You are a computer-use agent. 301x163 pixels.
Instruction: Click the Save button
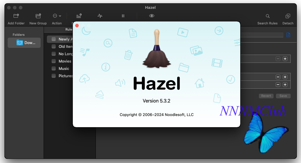coord(283,96)
